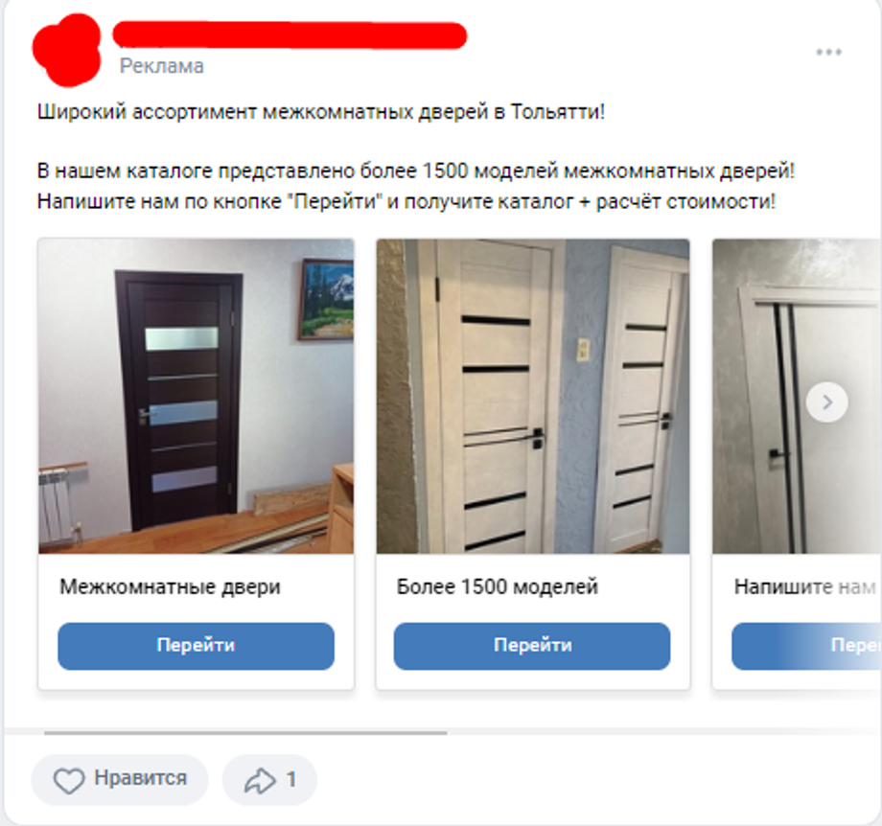The width and height of the screenshot is (882, 826).
Task: Click the partially visible third "Перейти" button
Action: 806,646
